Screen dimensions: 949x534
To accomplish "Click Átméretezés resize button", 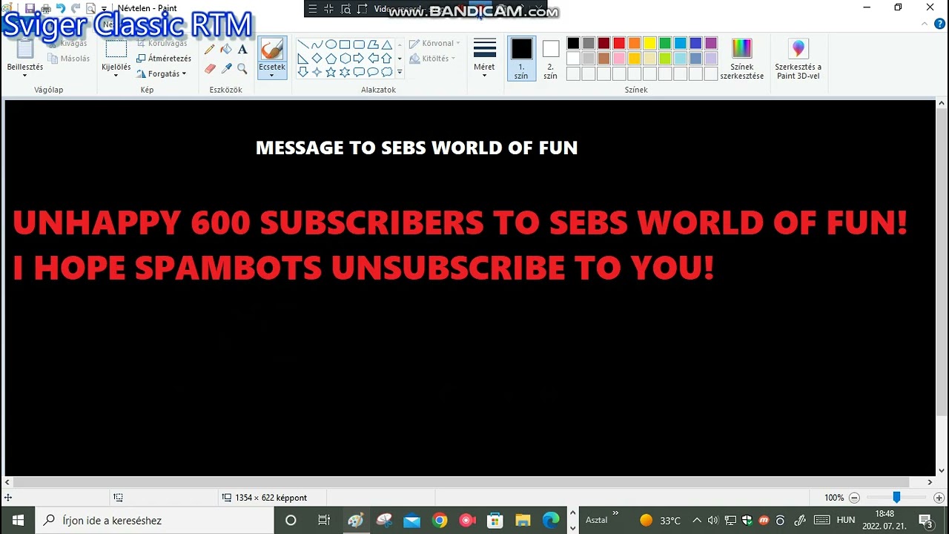I will 164,58.
